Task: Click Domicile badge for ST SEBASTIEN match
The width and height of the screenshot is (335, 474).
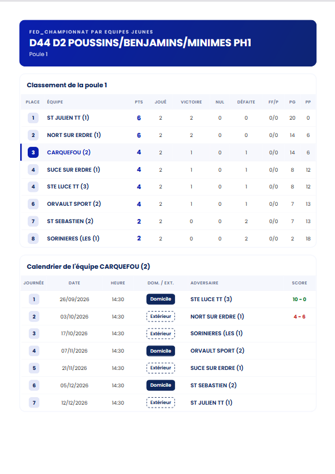Action: coord(161,385)
